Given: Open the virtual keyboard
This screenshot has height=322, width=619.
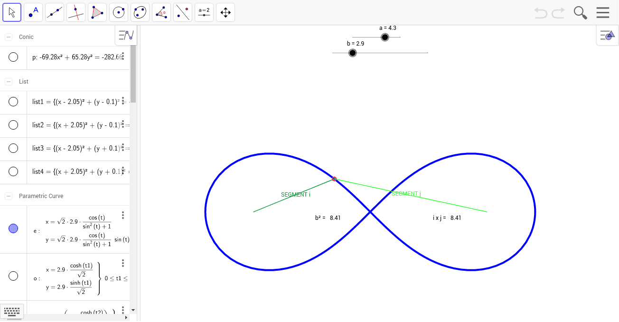Looking at the screenshot, I should click(x=11, y=312).
